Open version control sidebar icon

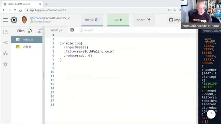6,43
